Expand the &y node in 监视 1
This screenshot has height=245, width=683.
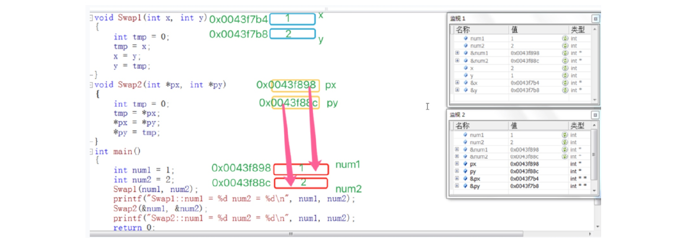[x=457, y=90]
